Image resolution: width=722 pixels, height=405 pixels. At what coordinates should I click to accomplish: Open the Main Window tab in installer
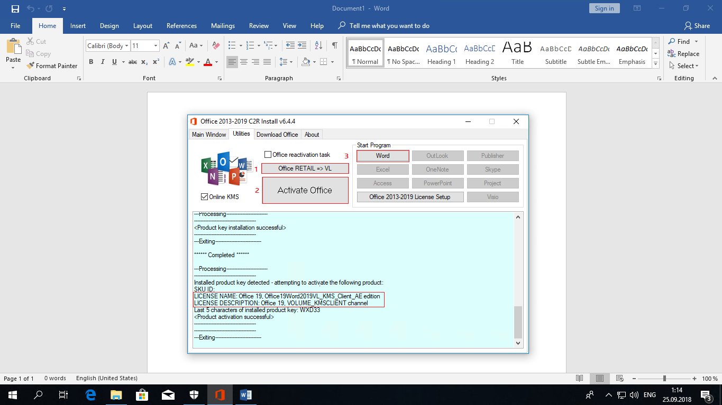pos(209,135)
